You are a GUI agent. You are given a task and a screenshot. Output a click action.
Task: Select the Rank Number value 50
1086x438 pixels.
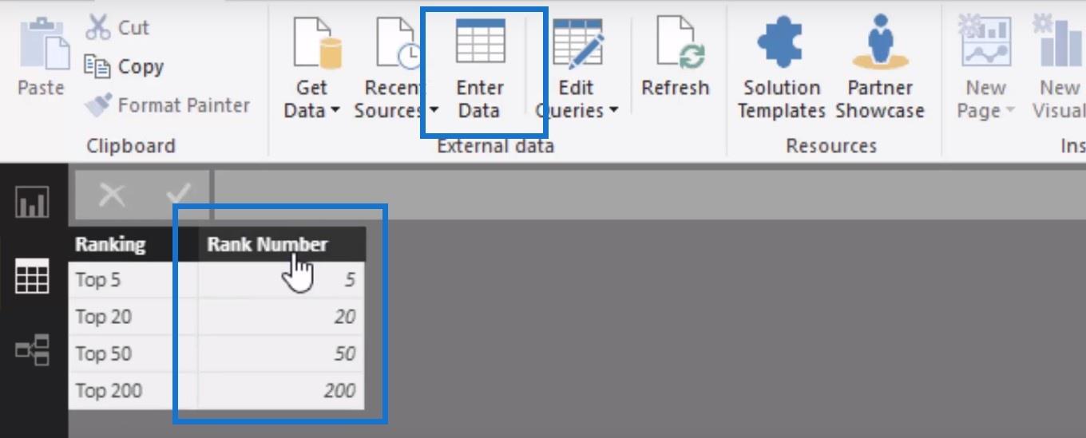[x=282, y=353]
